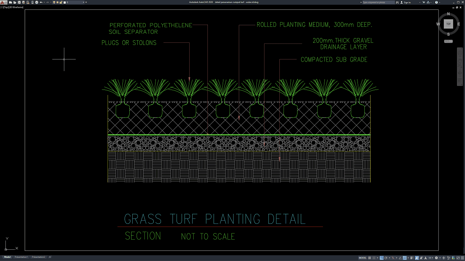The width and height of the screenshot is (465, 261).
Task: Click the Save icon in Quick Access toolbar
Action: coord(19,2)
